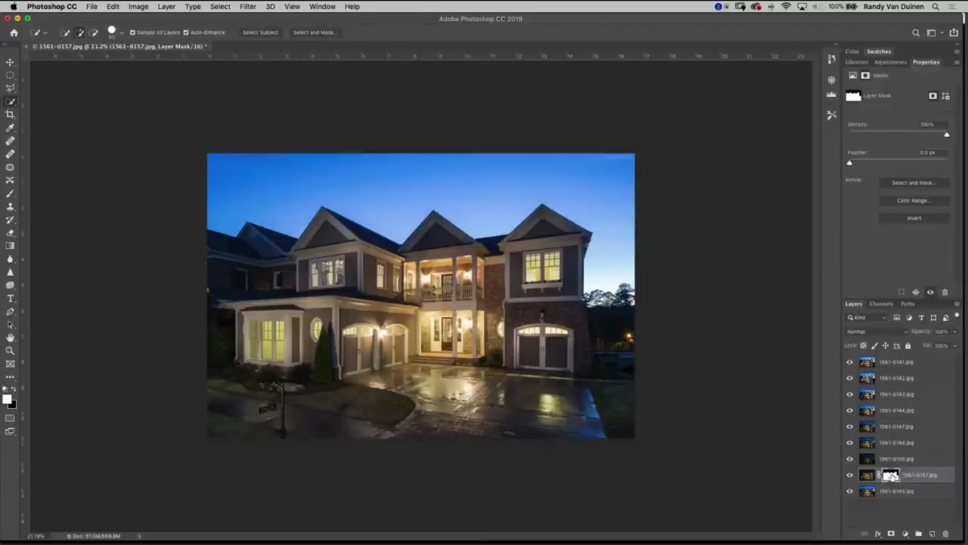This screenshot has width=968, height=545.
Task: Open the tool preset picker dropdown
Action: 45,34
